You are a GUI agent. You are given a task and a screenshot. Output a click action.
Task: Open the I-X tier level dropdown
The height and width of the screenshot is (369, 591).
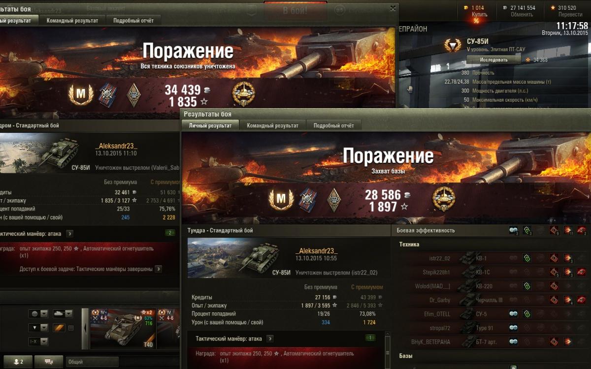[39, 341]
